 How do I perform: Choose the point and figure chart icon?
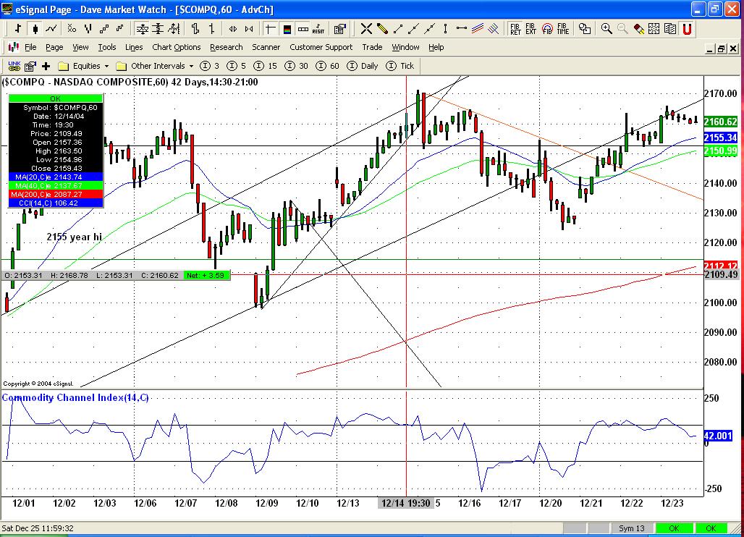tap(72, 29)
